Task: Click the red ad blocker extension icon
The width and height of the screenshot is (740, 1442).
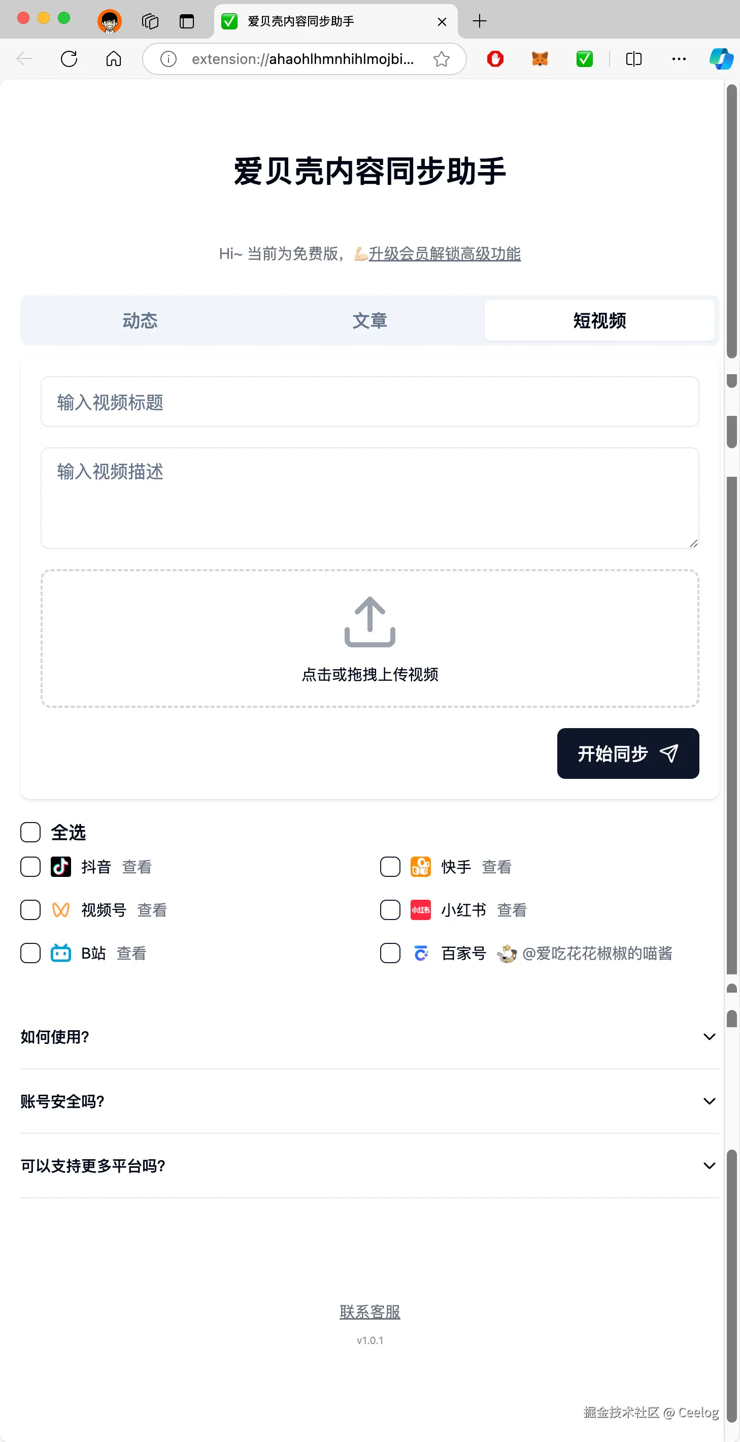Action: [495, 59]
